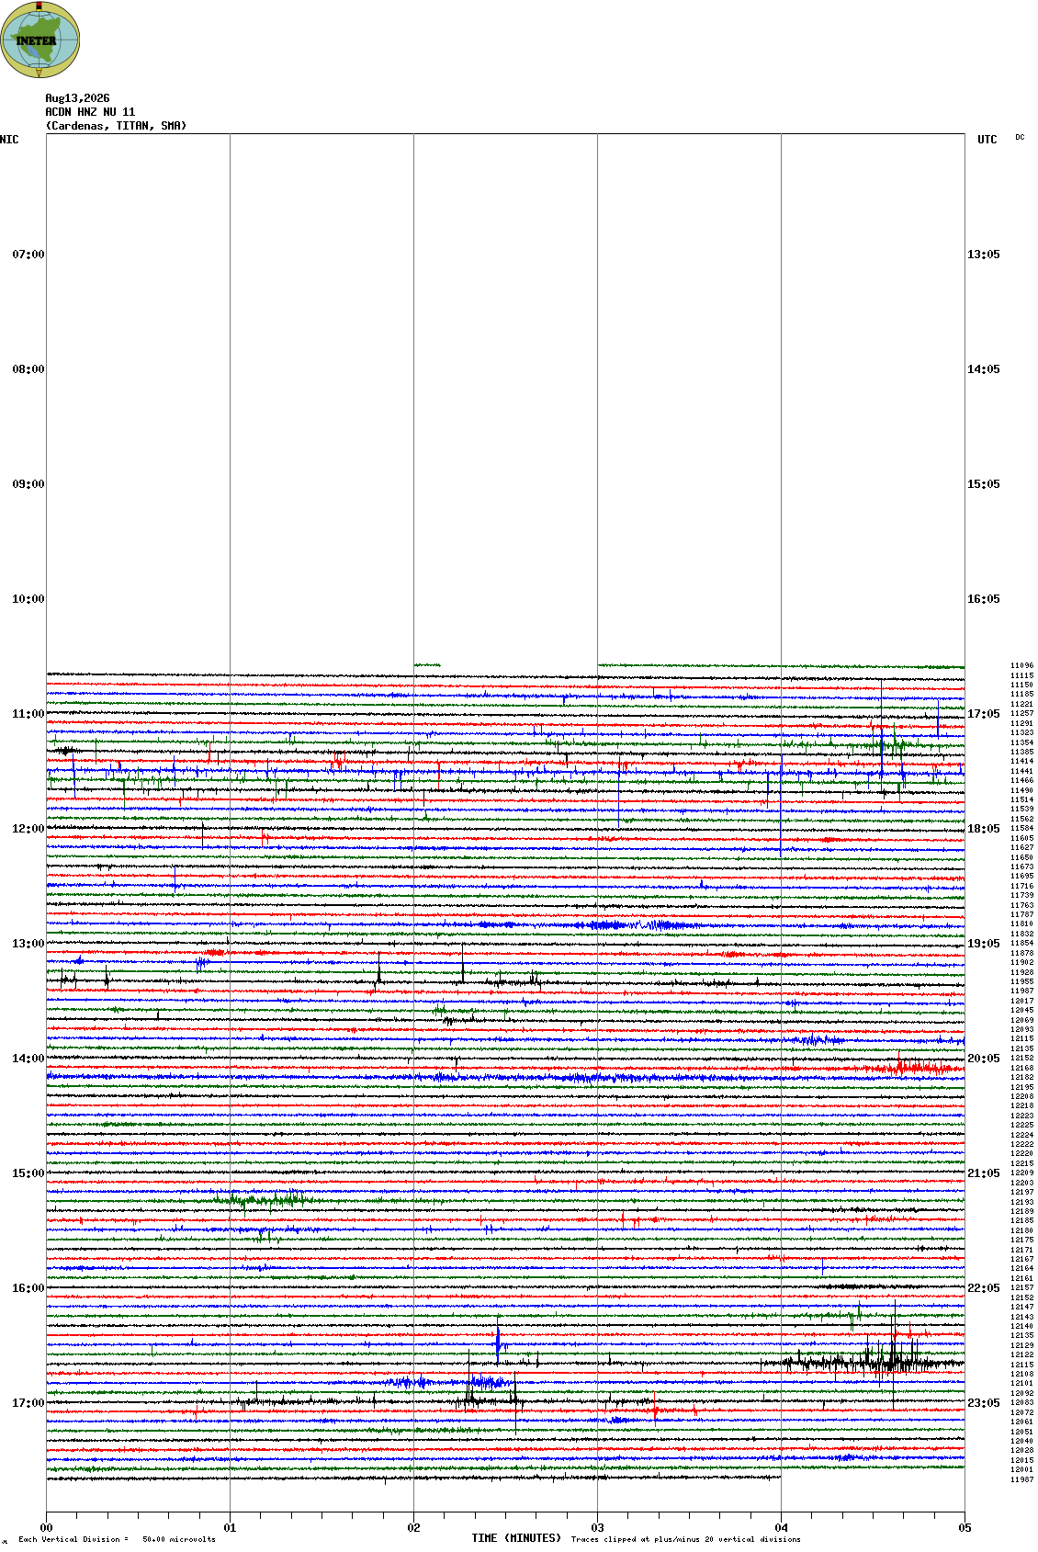The image size is (1038, 1552).
Task: Click the ACDN HNZ NU 11 station code
Action: point(90,112)
